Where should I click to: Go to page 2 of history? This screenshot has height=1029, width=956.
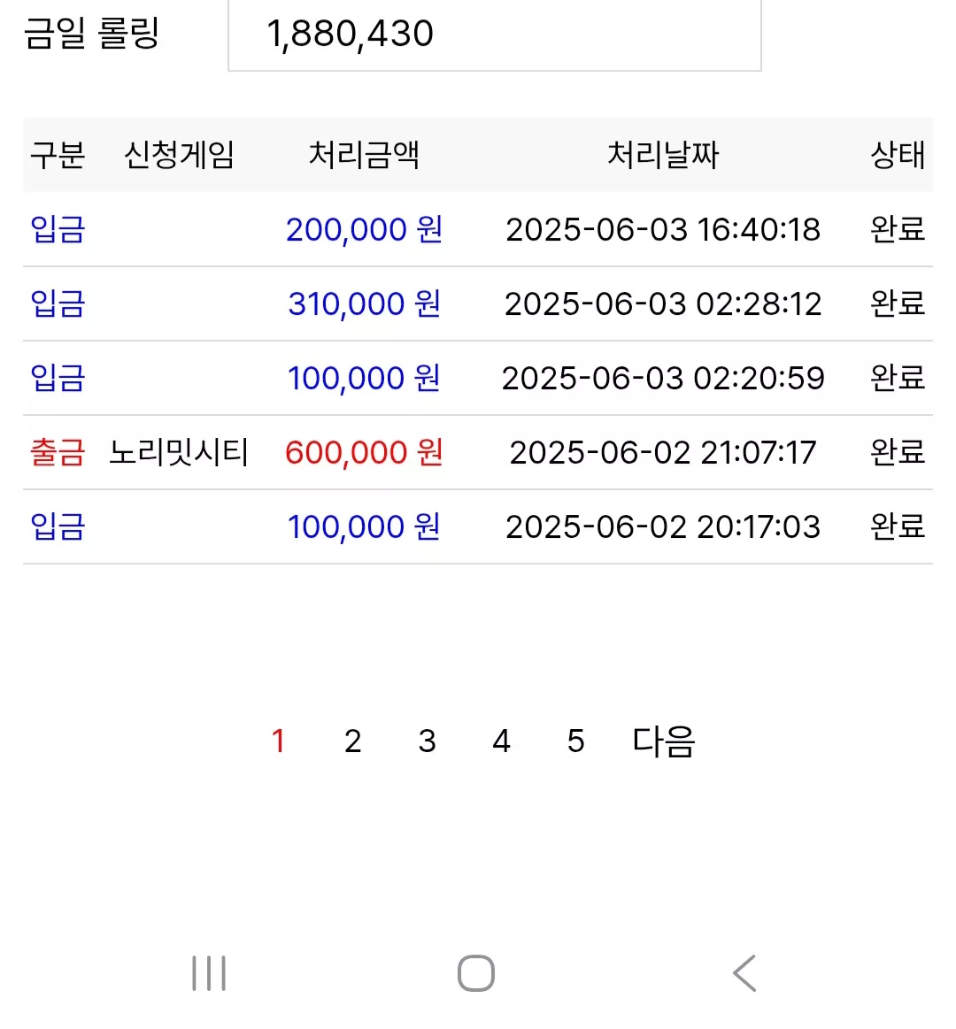(x=352, y=741)
